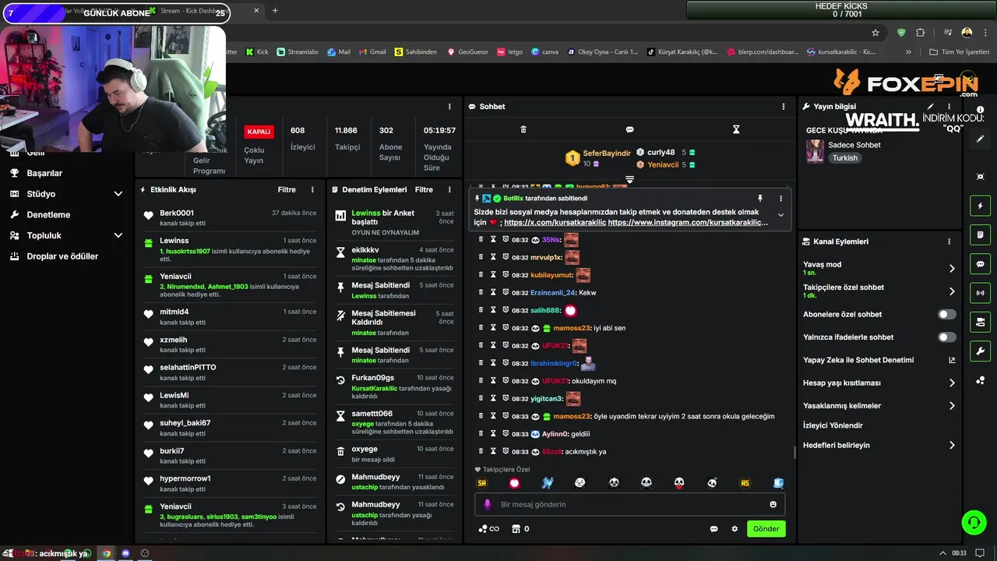Viewport: 997px width, 561px height.
Task: Click the Sahibinden bookmark
Action: coord(415,52)
